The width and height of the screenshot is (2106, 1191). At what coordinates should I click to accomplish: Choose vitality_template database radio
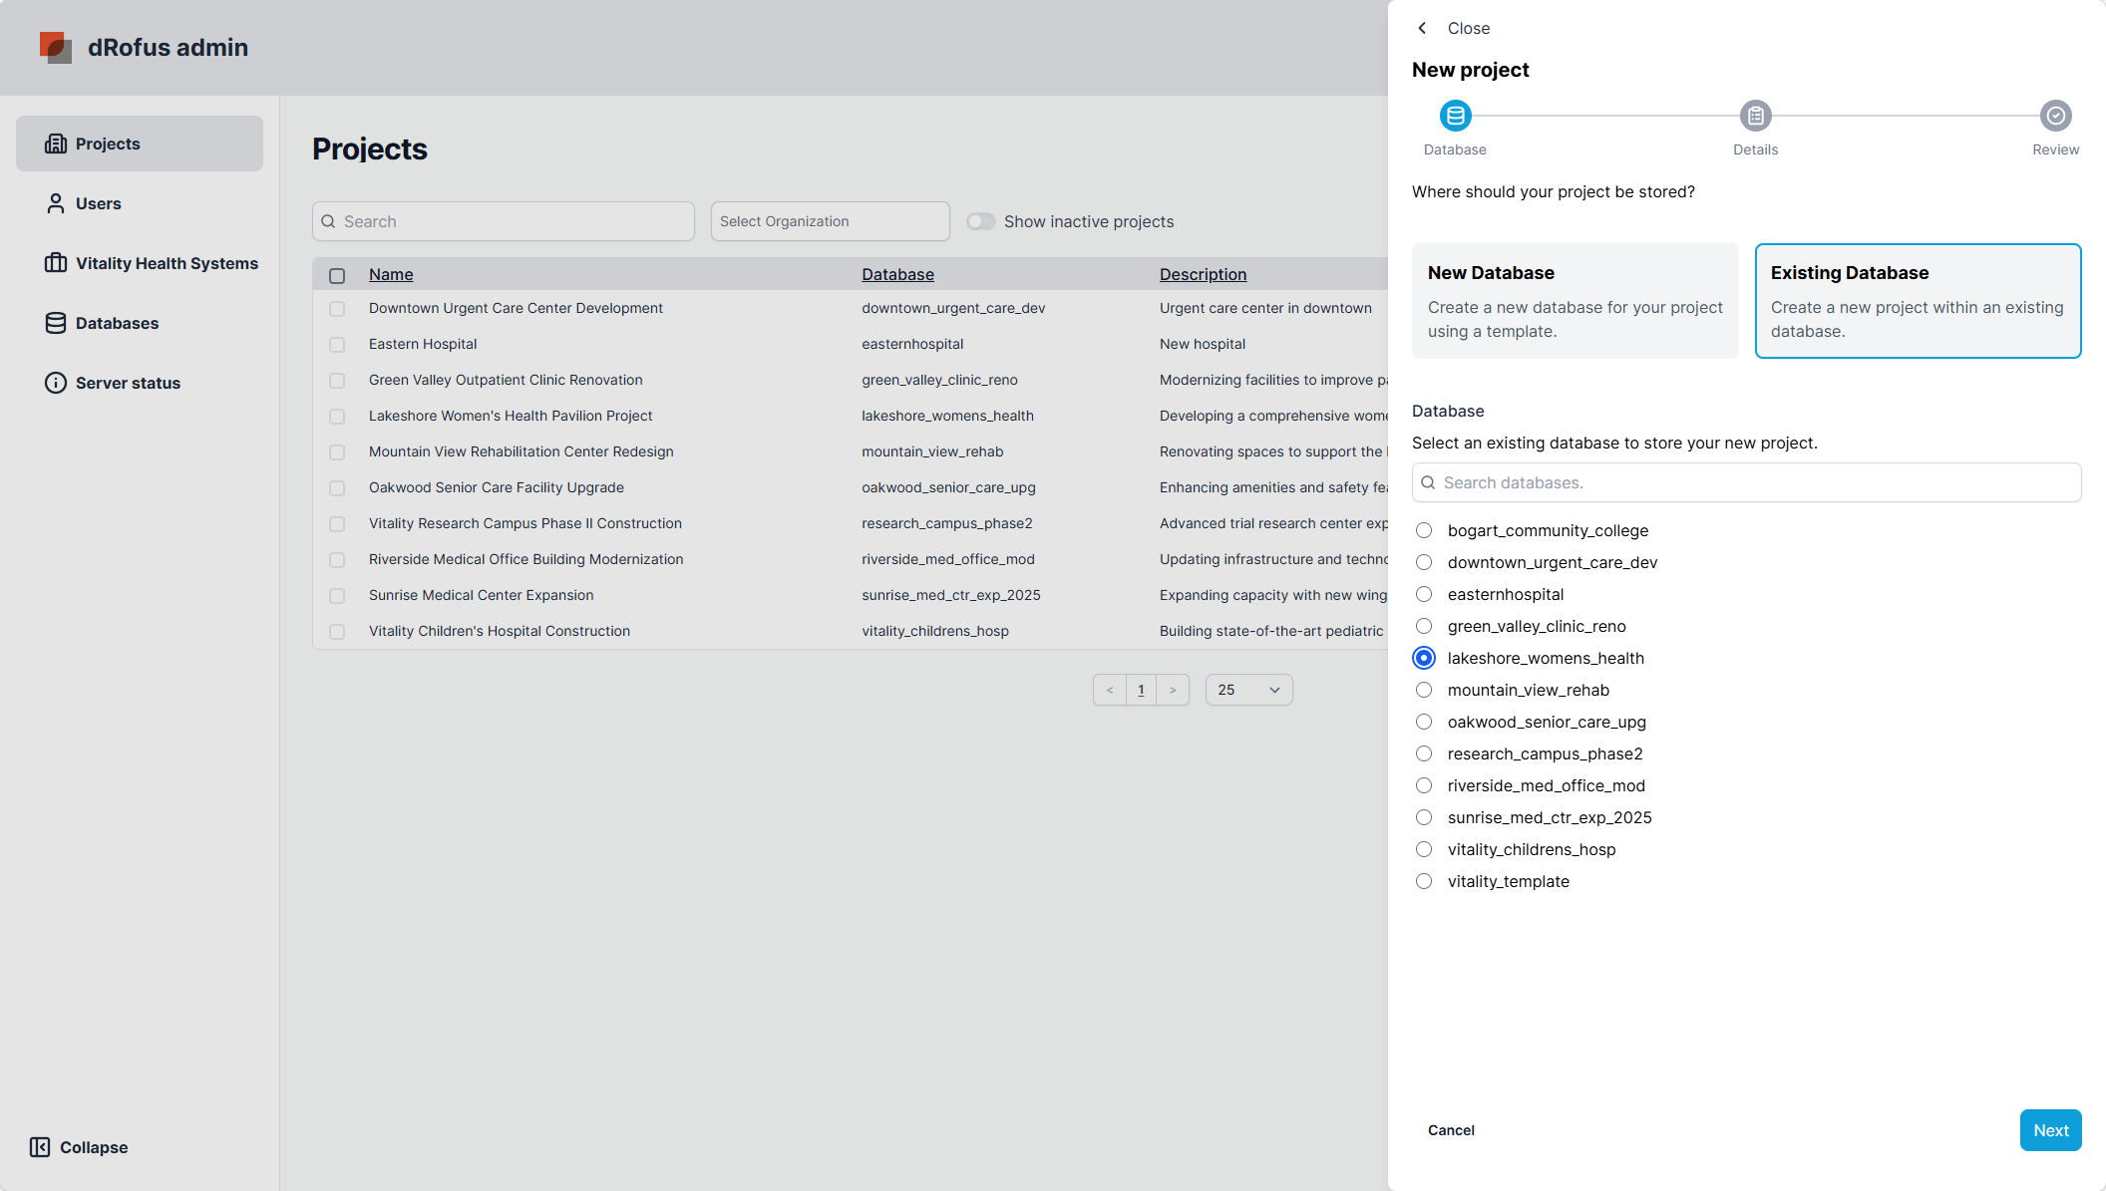[1424, 881]
